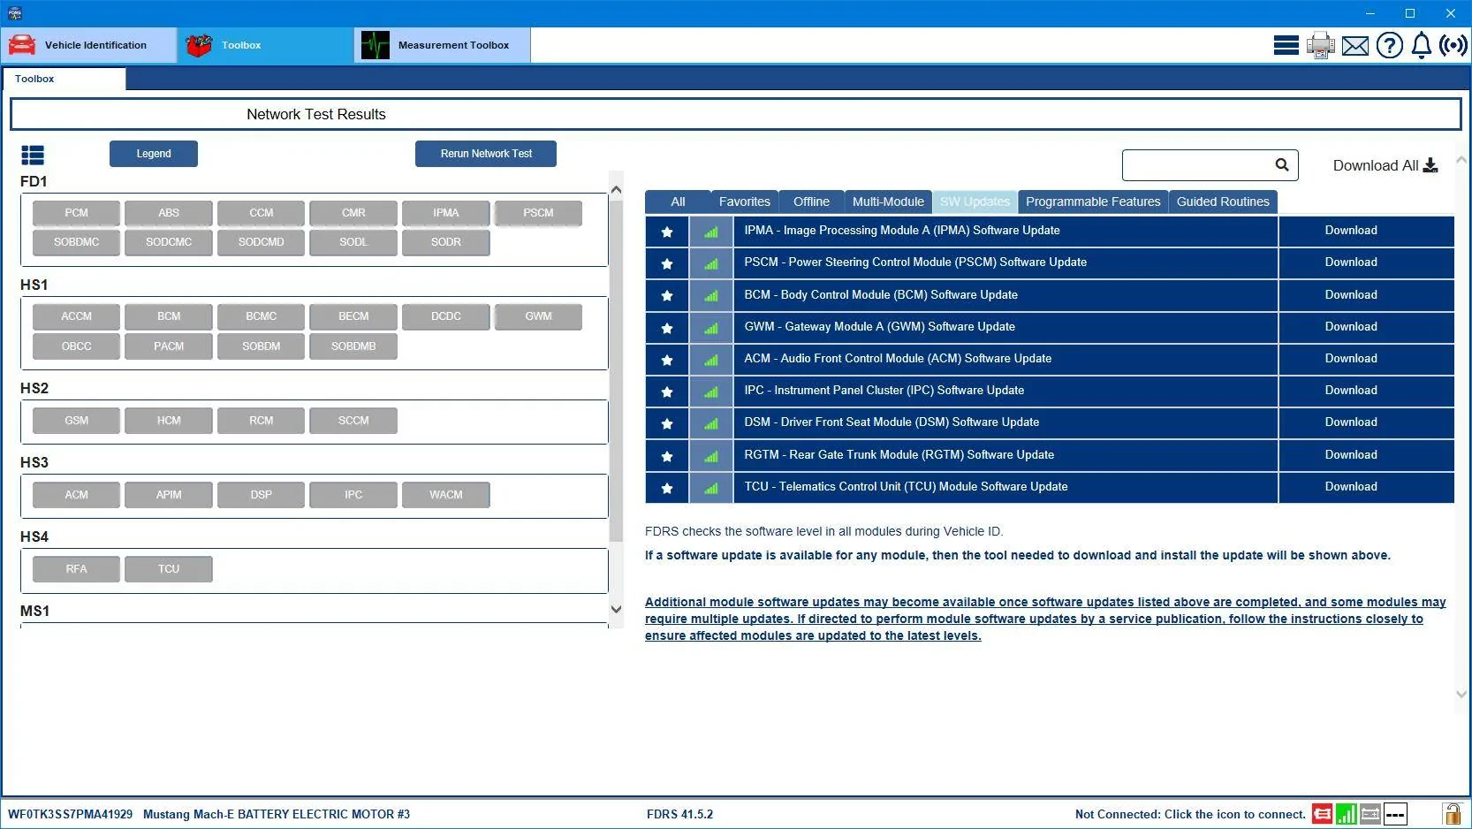Viewport: 1472px width, 829px height.
Task: Toggle favorite star for TCU Module Software Update
Action: pos(667,488)
